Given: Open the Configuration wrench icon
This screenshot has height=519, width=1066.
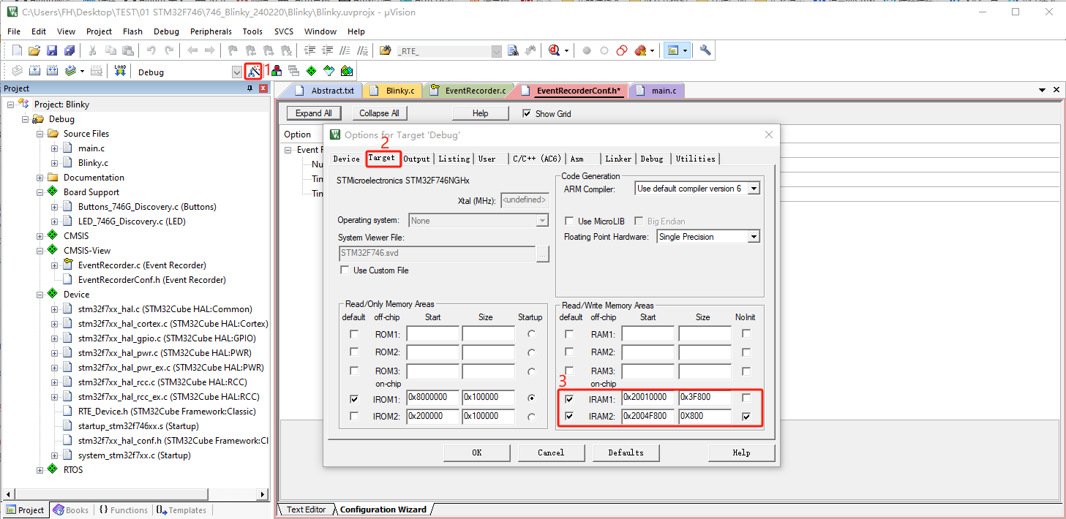Looking at the screenshot, I should tap(705, 50).
